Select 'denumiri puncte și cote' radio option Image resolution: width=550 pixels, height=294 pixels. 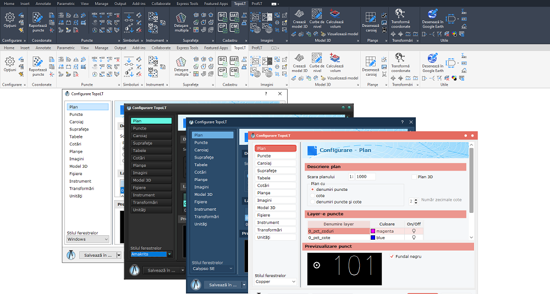(x=312, y=202)
